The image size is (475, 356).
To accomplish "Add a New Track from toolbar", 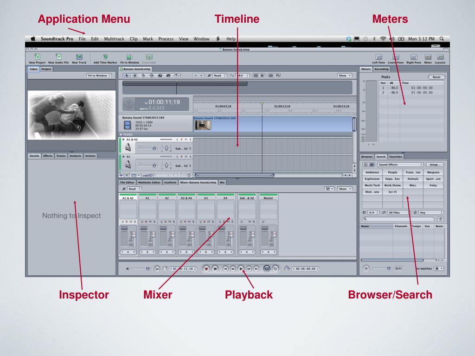I will 79,57.
